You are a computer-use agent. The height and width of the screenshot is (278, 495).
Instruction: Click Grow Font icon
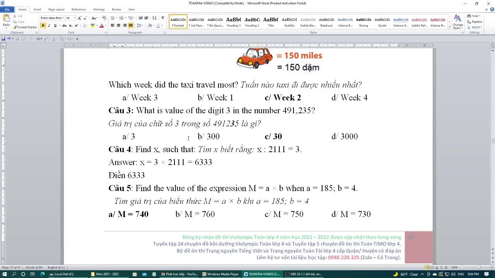tap(80, 18)
